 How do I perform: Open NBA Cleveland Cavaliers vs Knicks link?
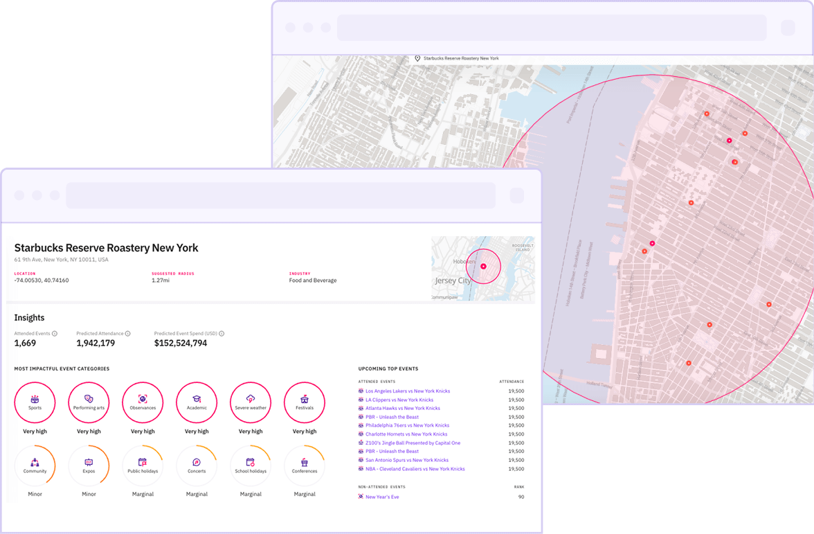click(415, 469)
